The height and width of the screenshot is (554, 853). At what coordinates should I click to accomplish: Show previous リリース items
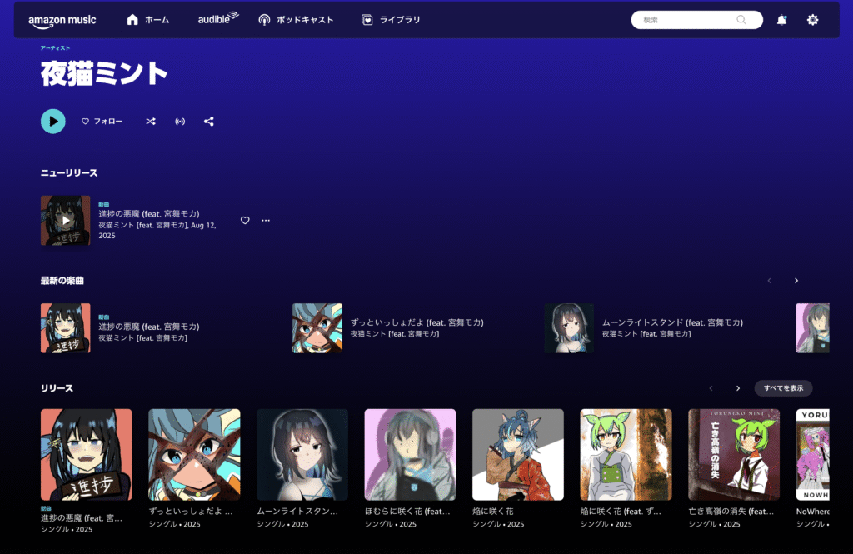(x=711, y=388)
